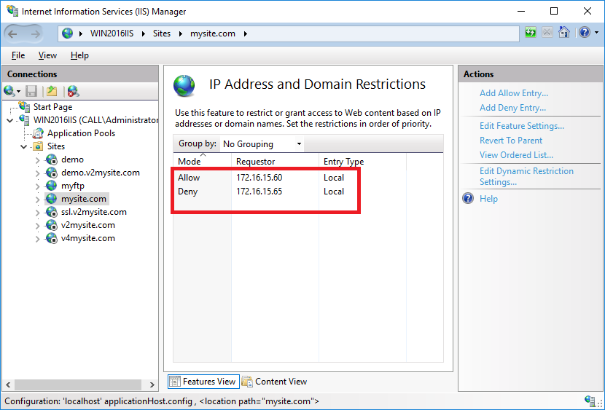Open the File menu
The image size is (605, 410).
point(18,55)
